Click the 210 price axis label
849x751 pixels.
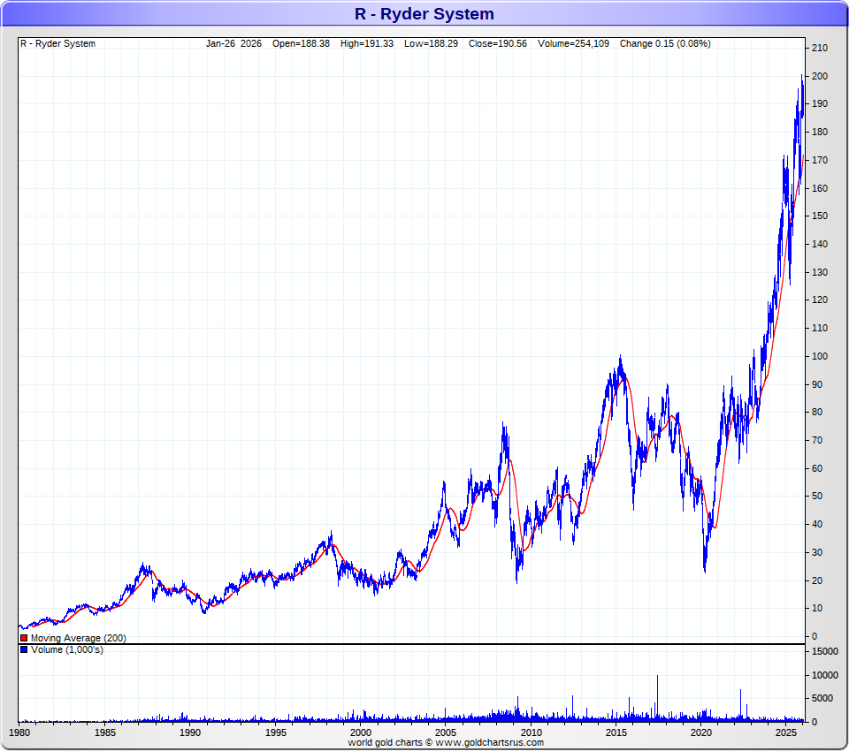click(820, 48)
